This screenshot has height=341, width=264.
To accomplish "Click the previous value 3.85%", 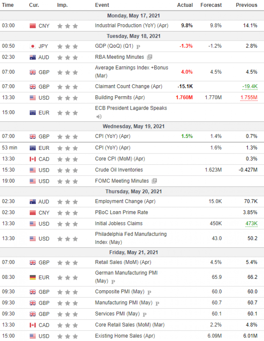I will (250, 213).
